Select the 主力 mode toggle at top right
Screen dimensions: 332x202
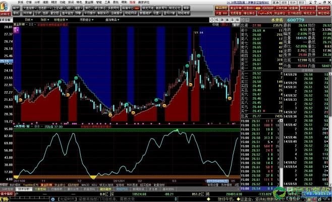[275, 3]
